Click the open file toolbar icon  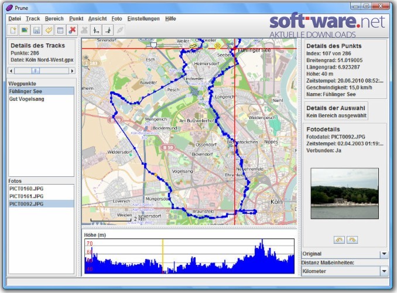tap(13, 30)
